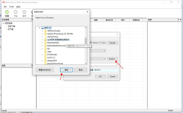Click the DTL8Folder folder icon
This screenshot has height=113, width=183.
coord(45,54)
